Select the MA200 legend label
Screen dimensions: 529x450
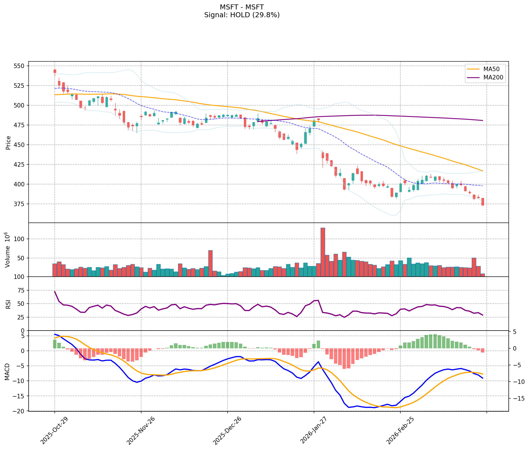click(493, 77)
